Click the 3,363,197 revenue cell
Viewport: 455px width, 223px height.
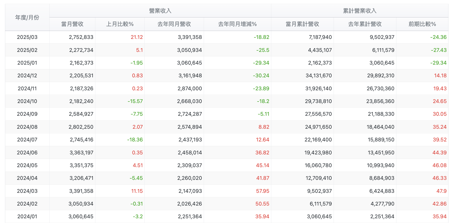(x=81, y=153)
